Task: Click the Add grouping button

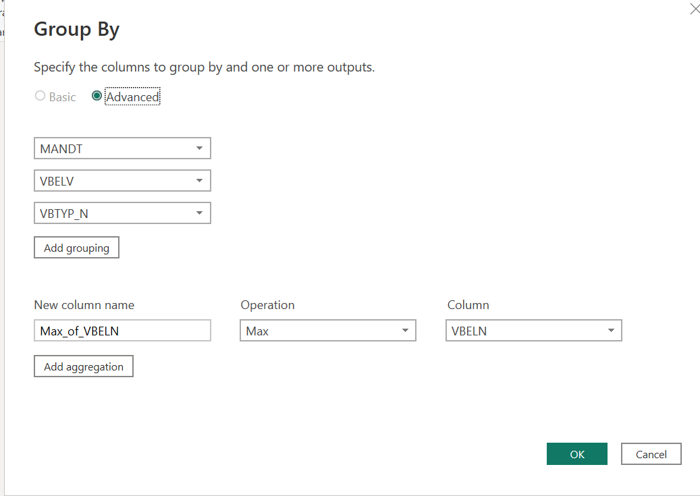Action: [76, 248]
